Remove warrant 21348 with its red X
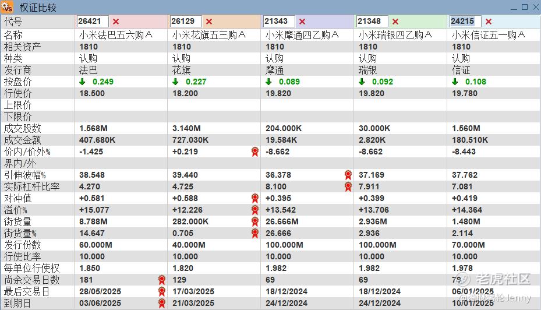The height and width of the screenshot is (310, 541). [x=395, y=22]
